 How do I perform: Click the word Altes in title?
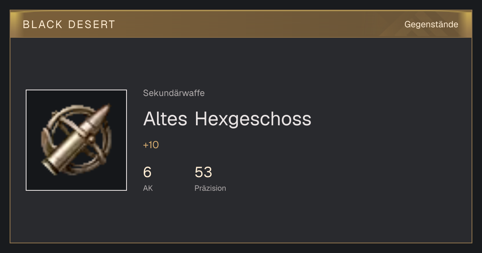(165, 119)
